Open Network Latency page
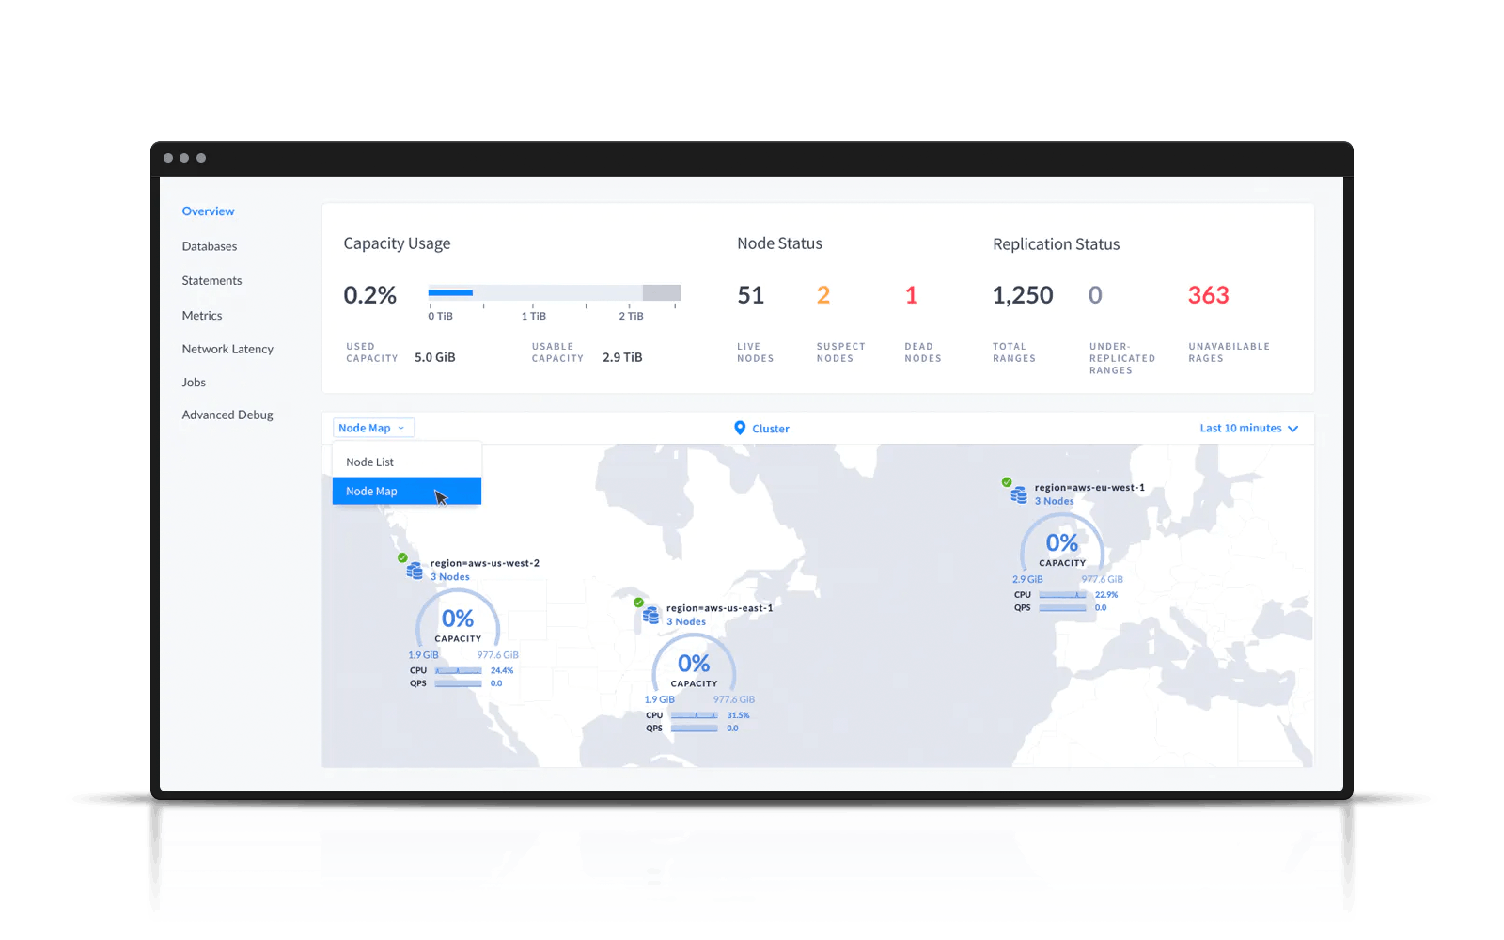This screenshot has width=1504, height=940. click(227, 349)
